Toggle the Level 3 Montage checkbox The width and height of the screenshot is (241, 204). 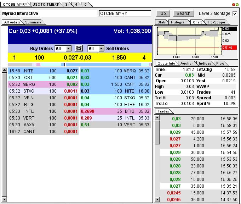pyautogui.click(x=235, y=13)
